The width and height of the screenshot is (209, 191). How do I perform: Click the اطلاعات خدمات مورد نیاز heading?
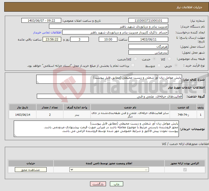[x=186, y=87]
